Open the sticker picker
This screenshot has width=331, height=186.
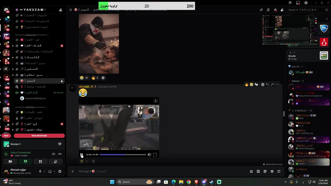[265, 171]
